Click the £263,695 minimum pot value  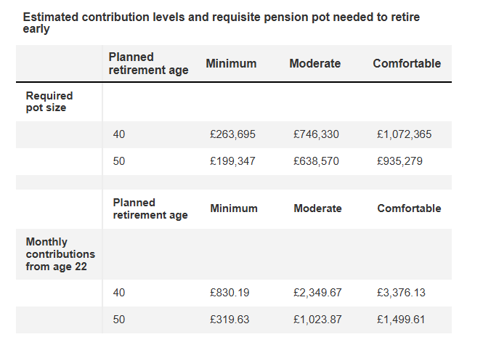232,134
